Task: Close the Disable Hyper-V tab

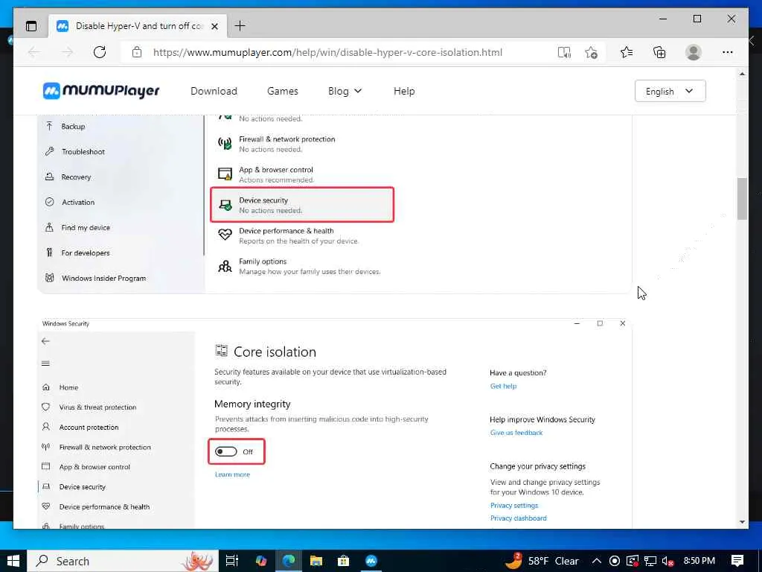Action: coord(214,26)
